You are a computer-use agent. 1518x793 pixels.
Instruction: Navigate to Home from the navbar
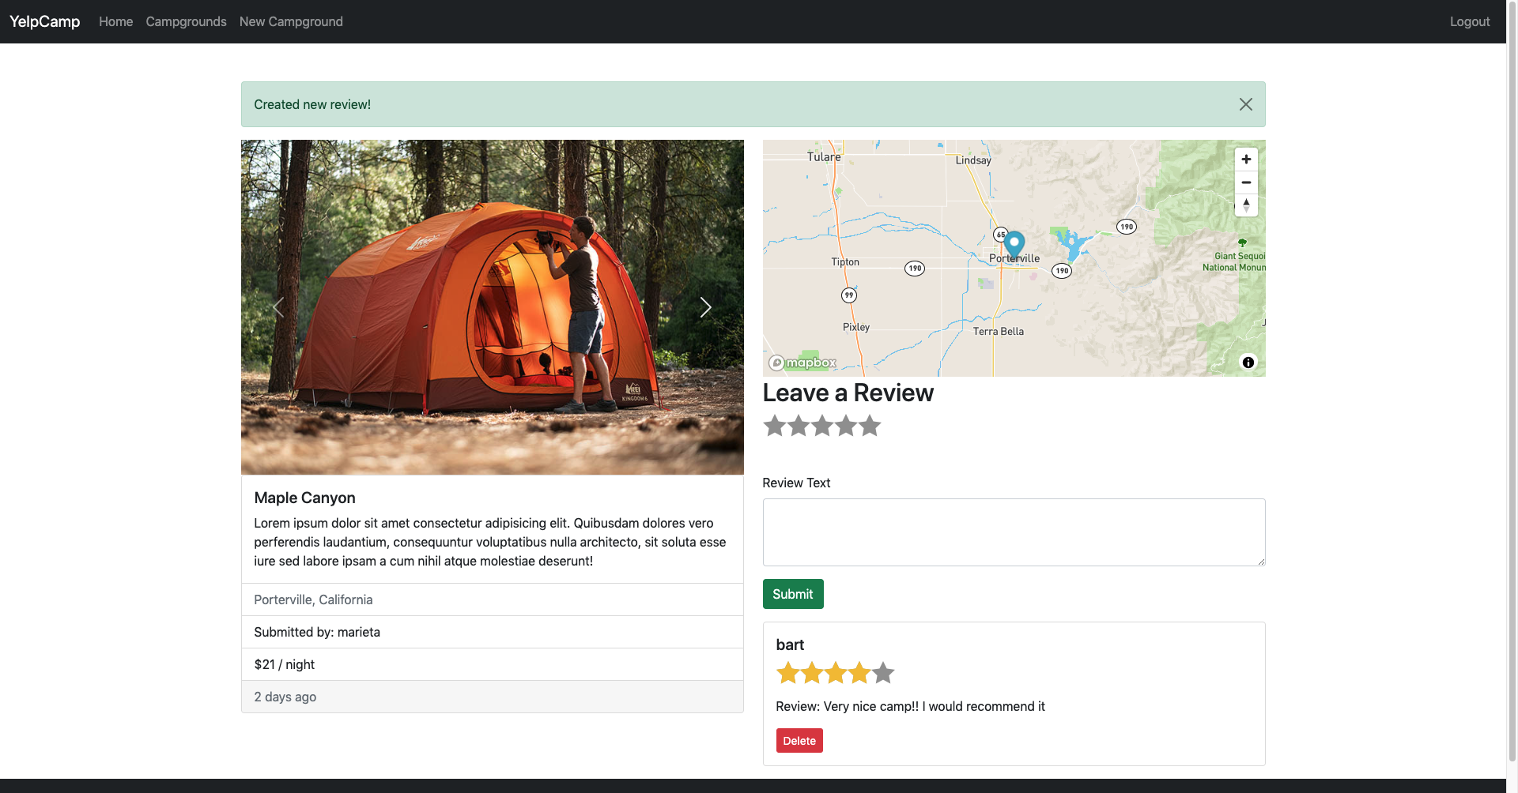pos(115,21)
